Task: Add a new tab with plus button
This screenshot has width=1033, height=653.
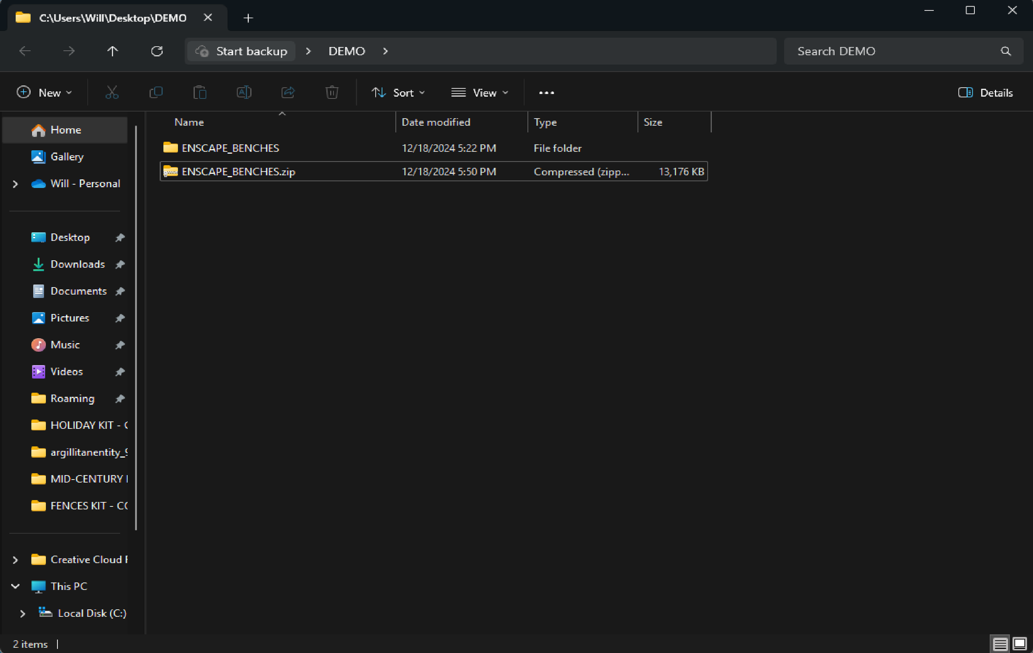Action: (248, 18)
